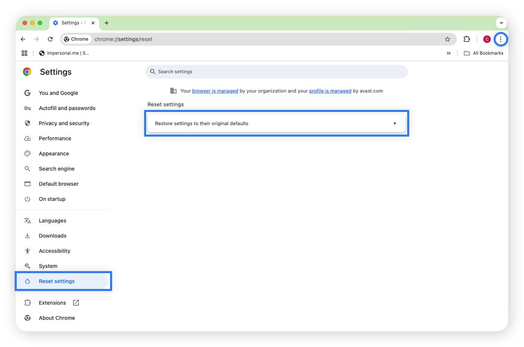Expand Restore settings to original defaults
This screenshot has width=524, height=347.
click(276, 124)
